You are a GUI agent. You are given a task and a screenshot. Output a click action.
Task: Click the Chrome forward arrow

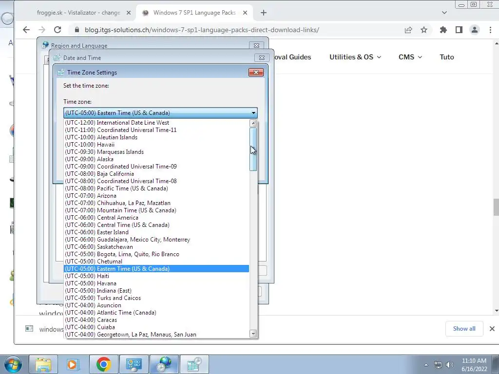pos(42,30)
